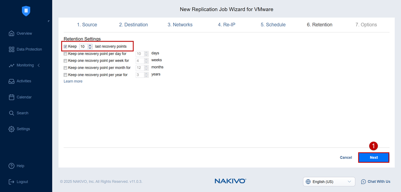
Task: Open the Data Protection grid icon
Action: pos(11,49)
